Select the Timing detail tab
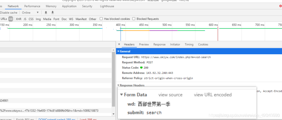This screenshot has width=282, height=120. [189, 44]
